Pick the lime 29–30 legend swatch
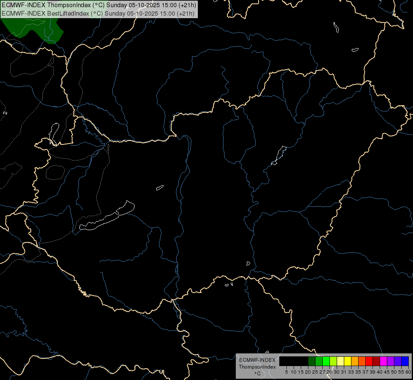413x380 pixels. 333,361
